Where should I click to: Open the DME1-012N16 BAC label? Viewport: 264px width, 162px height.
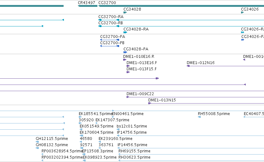coord(201,63)
